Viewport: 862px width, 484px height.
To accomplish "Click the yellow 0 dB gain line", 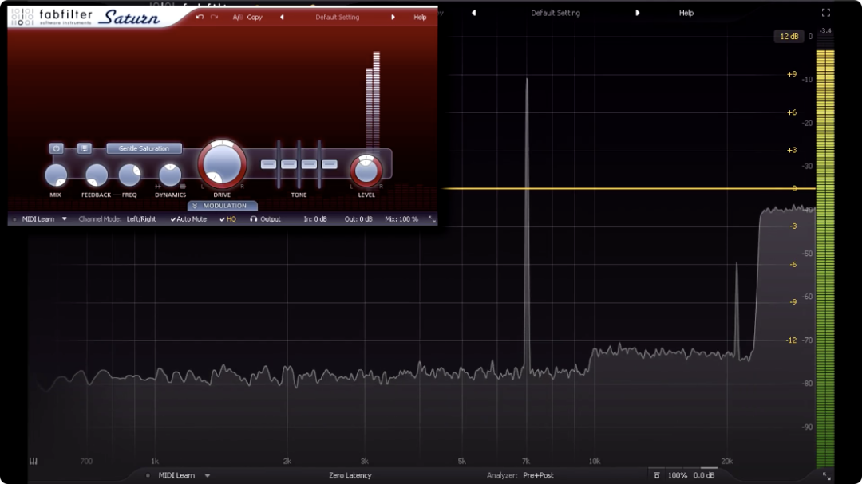I will pos(628,188).
